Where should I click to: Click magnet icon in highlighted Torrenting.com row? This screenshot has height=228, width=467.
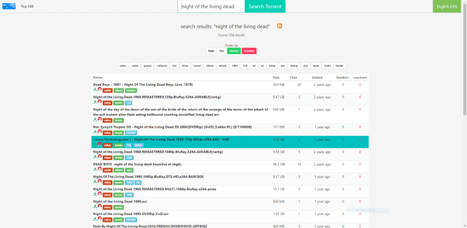click(x=100, y=145)
